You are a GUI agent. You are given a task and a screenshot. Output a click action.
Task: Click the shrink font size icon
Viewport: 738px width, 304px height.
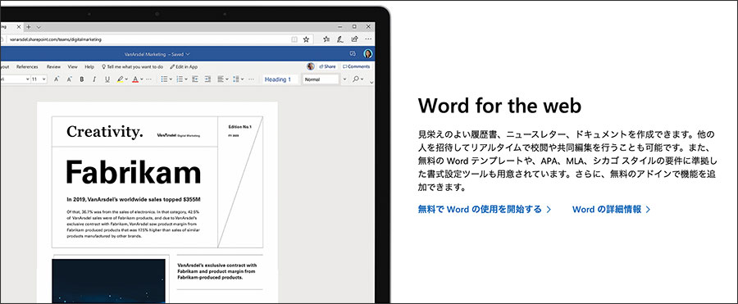tap(69, 79)
